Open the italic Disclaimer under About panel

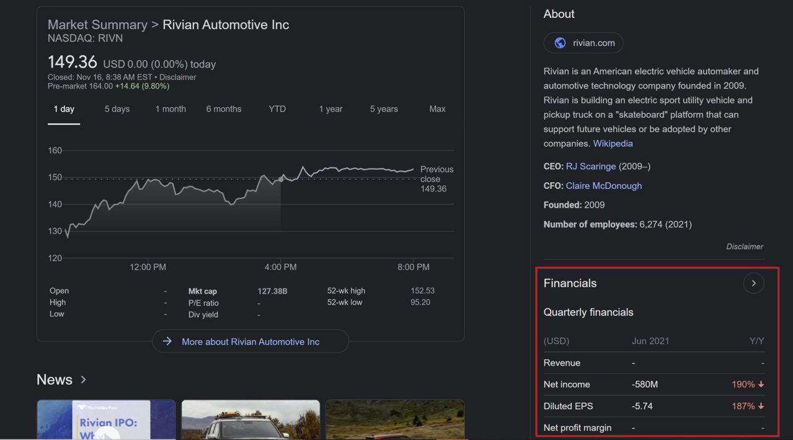(x=745, y=247)
